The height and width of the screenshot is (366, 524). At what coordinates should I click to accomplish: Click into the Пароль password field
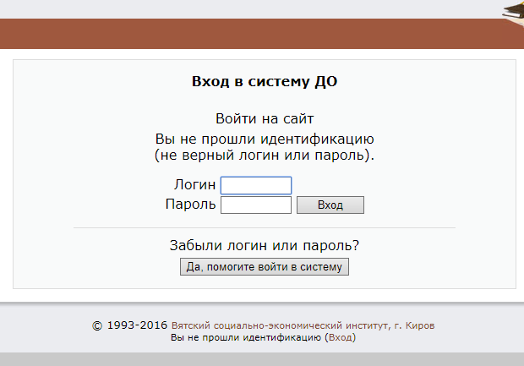(256, 205)
